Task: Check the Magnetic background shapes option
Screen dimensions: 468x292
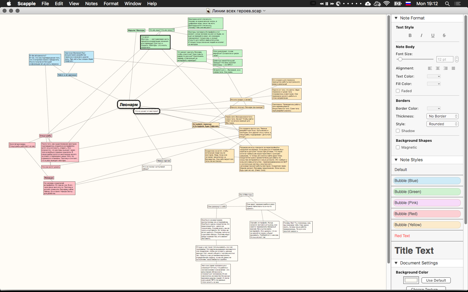Action: click(398, 147)
